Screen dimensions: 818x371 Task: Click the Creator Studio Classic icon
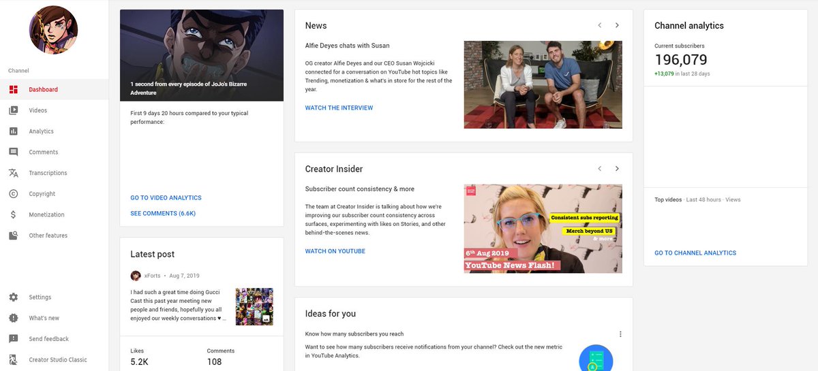(x=14, y=359)
